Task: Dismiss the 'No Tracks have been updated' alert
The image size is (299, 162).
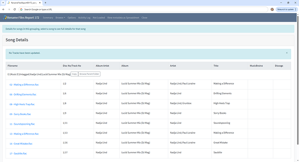Action: [x=286, y=53]
